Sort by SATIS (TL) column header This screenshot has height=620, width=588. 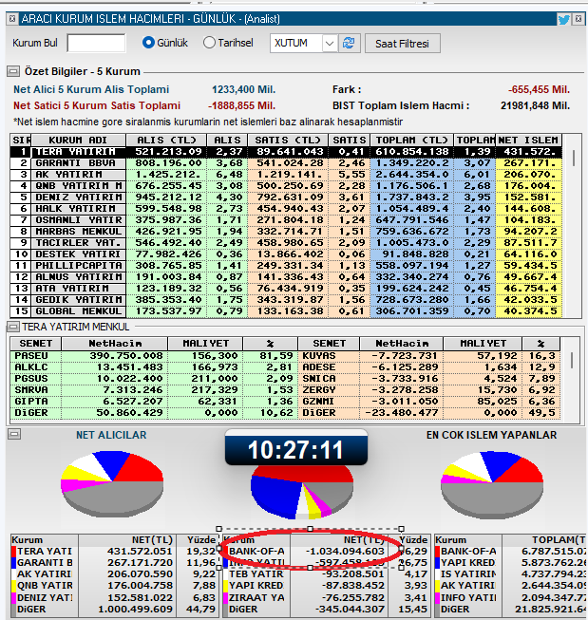[288, 140]
